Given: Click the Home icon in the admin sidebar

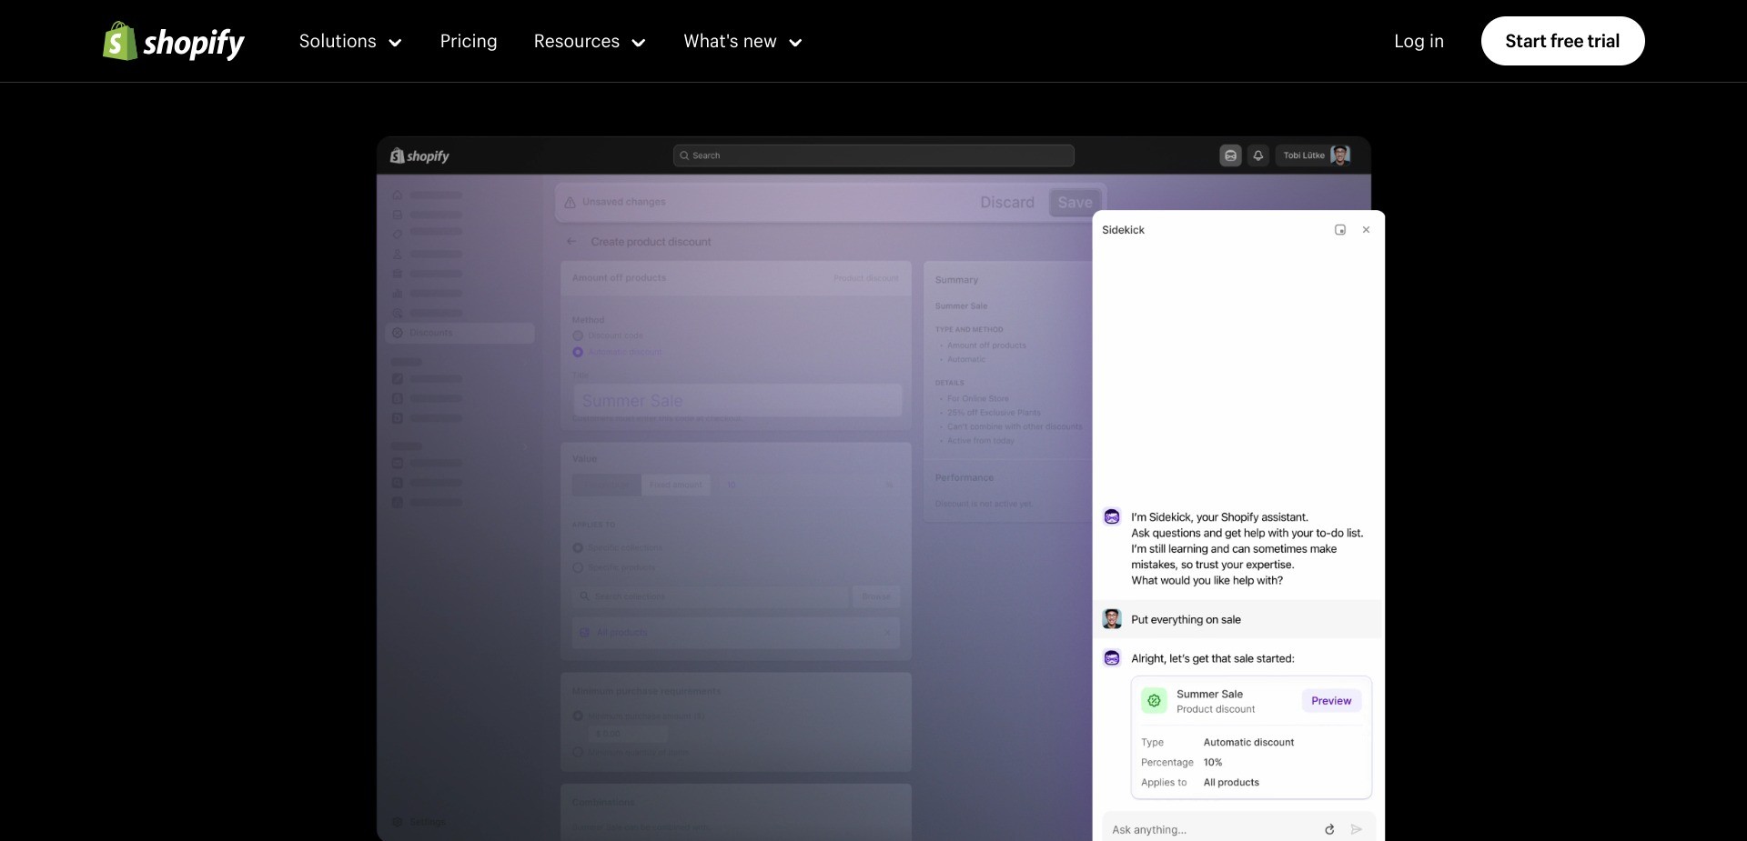Looking at the screenshot, I should pyautogui.click(x=398, y=195).
